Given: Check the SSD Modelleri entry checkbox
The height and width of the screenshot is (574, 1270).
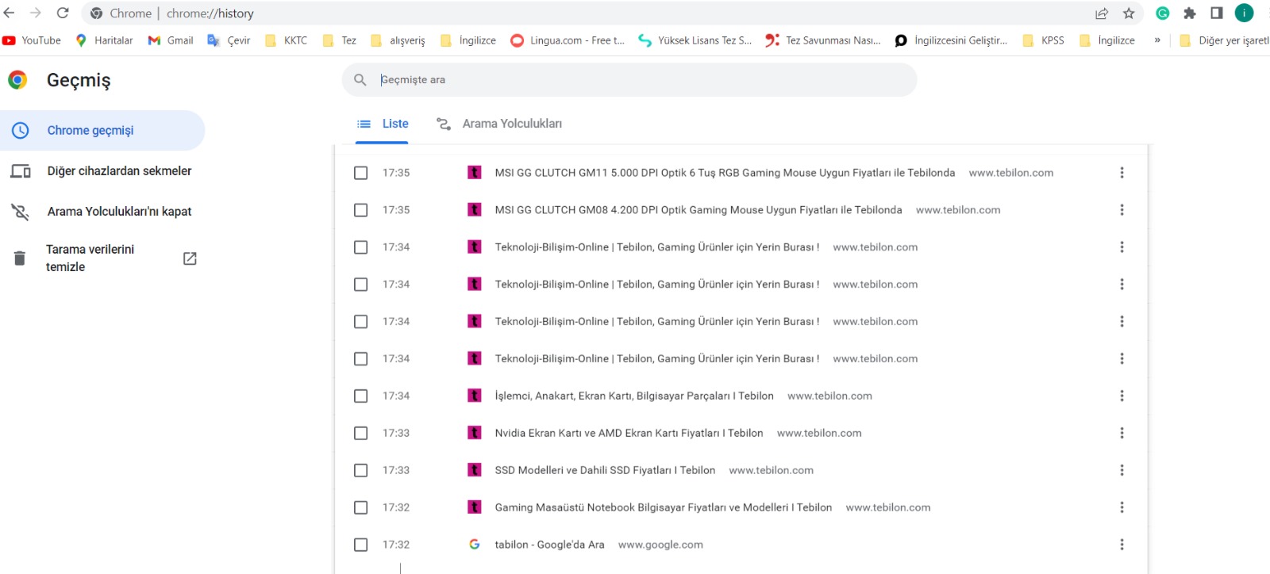Looking at the screenshot, I should coord(361,470).
